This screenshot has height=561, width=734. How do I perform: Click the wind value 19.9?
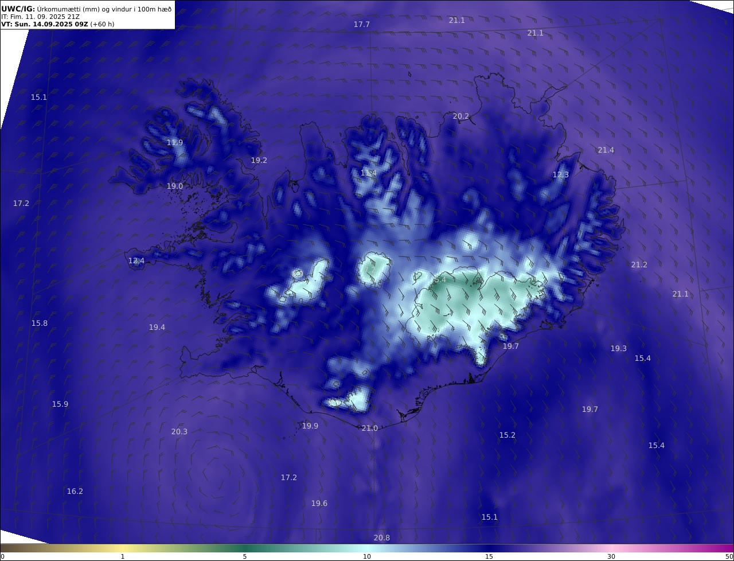tap(310, 426)
